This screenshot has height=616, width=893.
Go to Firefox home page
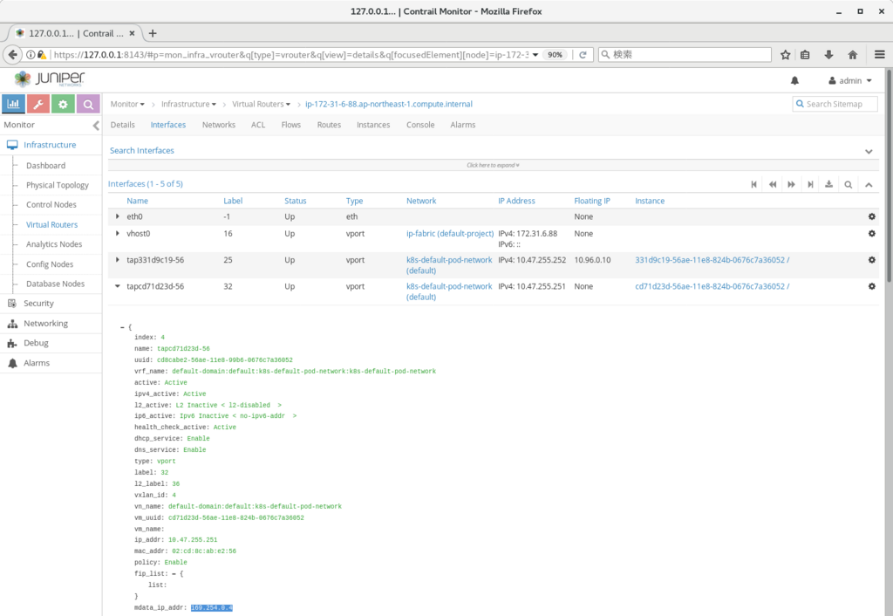[853, 55]
